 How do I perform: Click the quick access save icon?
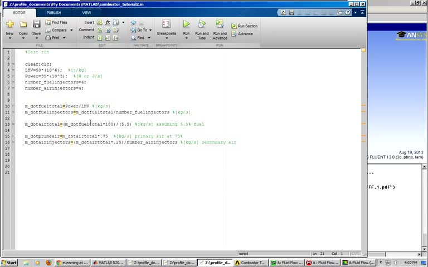291,13
